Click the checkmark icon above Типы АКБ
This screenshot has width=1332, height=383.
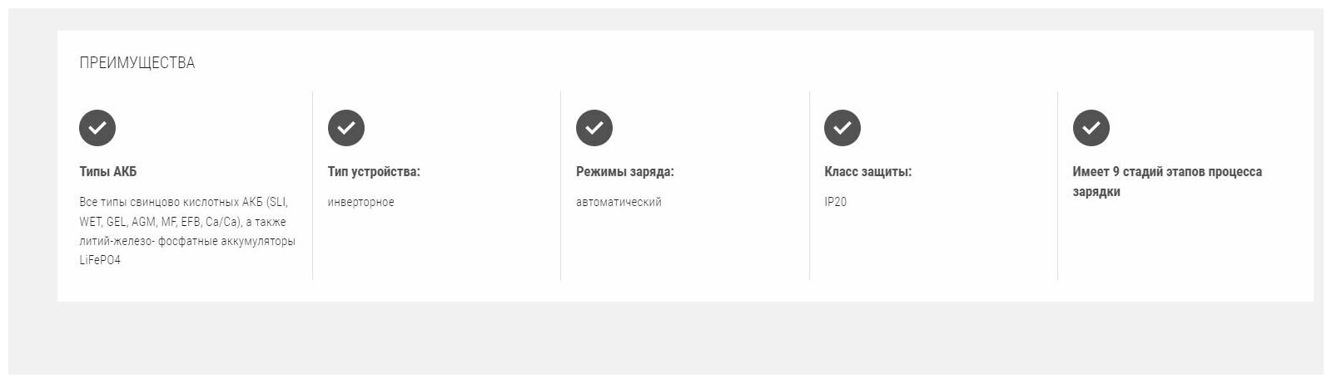[x=97, y=128]
